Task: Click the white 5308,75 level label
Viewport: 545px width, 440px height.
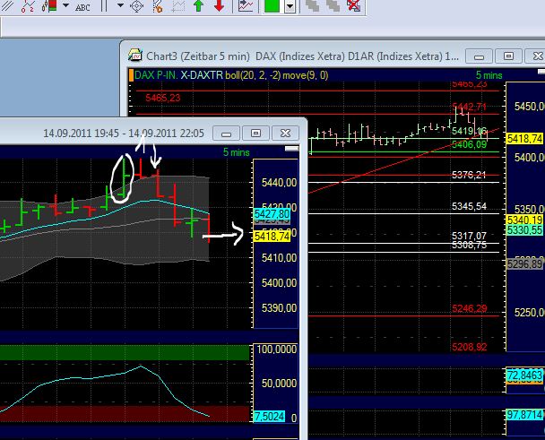Action: (x=469, y=245)
